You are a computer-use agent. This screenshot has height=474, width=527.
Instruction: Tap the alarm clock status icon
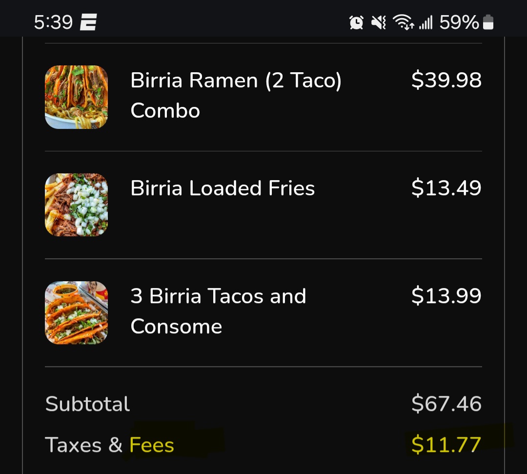pos(356,22)
